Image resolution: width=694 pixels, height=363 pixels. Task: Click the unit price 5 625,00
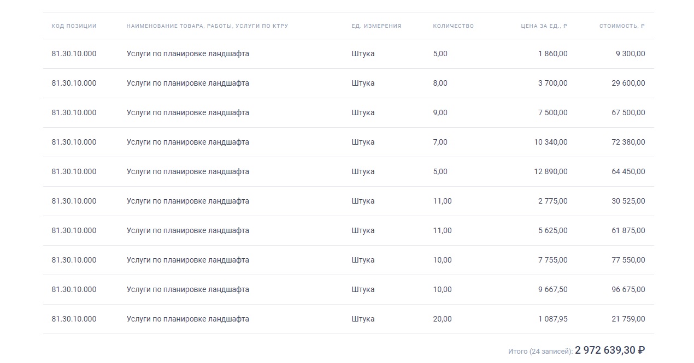tap(552, 231)
